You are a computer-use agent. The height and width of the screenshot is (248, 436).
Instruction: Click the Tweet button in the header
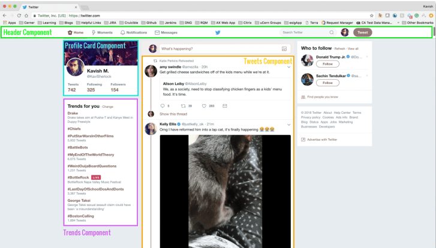point(363,32)
